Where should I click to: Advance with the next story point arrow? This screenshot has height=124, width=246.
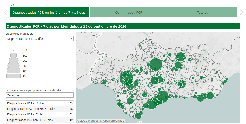tap(241, 12)
